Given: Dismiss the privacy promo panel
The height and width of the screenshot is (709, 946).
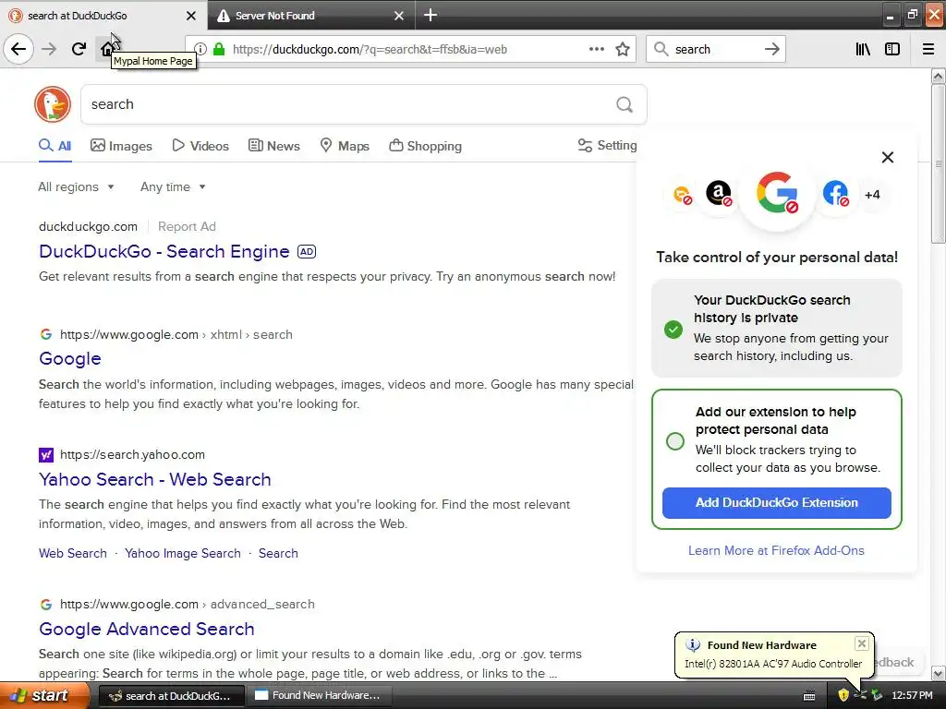Looking at the screenshot, I should click(x=888, y=157).
